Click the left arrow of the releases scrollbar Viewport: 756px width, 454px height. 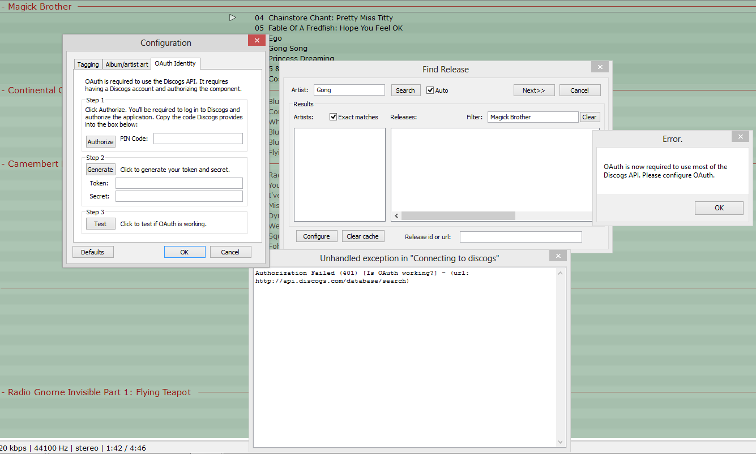tap(396, 216)
